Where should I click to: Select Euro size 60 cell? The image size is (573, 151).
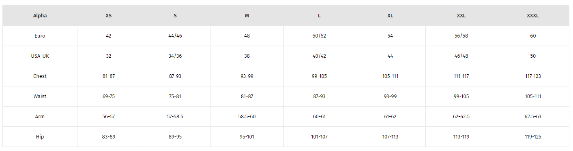click(533, 36)
